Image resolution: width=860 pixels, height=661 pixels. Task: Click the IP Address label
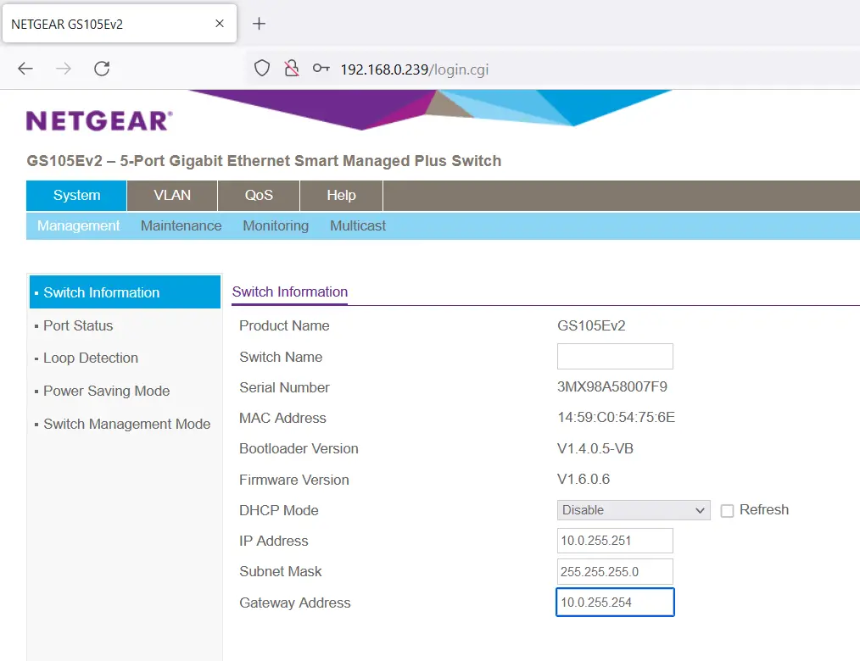pyautogui.click(x=274, y=541)
